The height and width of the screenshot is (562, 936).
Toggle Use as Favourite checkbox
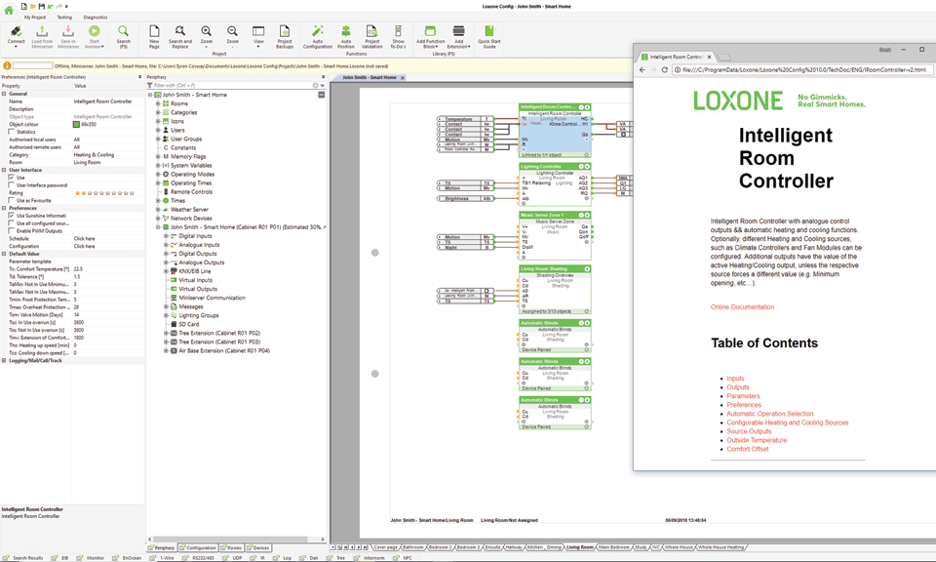[12, 200]
